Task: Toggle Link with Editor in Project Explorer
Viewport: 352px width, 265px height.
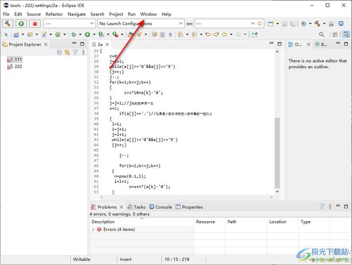Action: 67,52
